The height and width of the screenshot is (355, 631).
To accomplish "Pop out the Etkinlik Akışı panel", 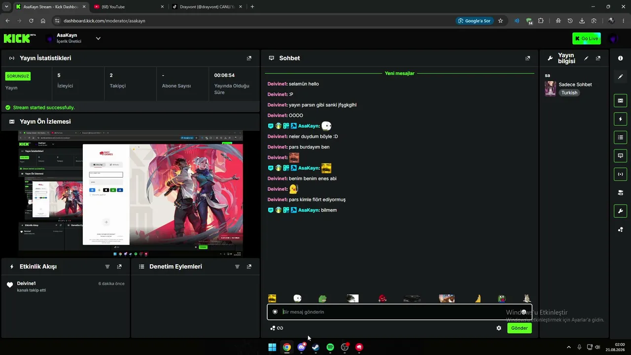I will 119,267.
